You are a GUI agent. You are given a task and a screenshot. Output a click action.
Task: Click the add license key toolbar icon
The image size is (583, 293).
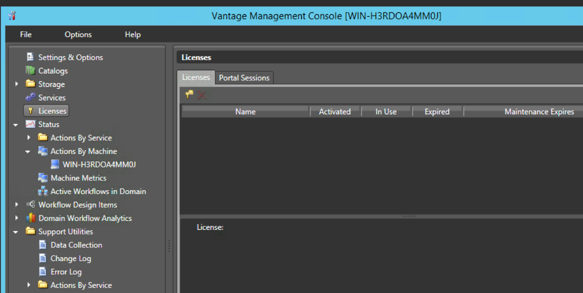coord(189,94)
